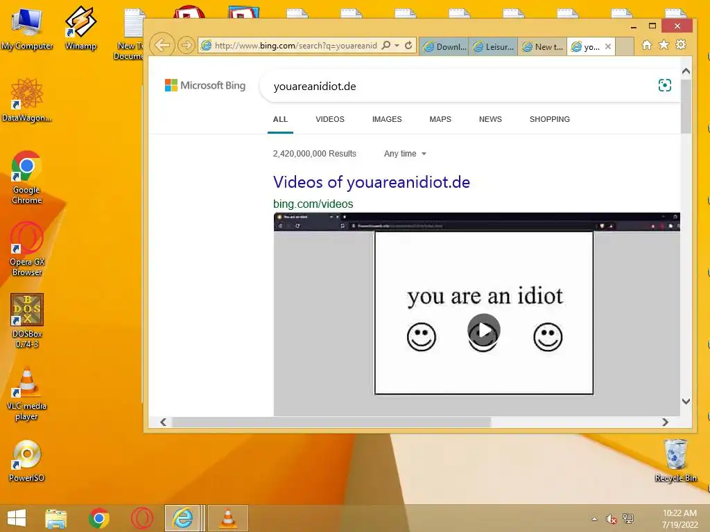The image size is (710, 532).
Task: Open Internet Explorer Home page icon
Action: [x=647, y=45]
